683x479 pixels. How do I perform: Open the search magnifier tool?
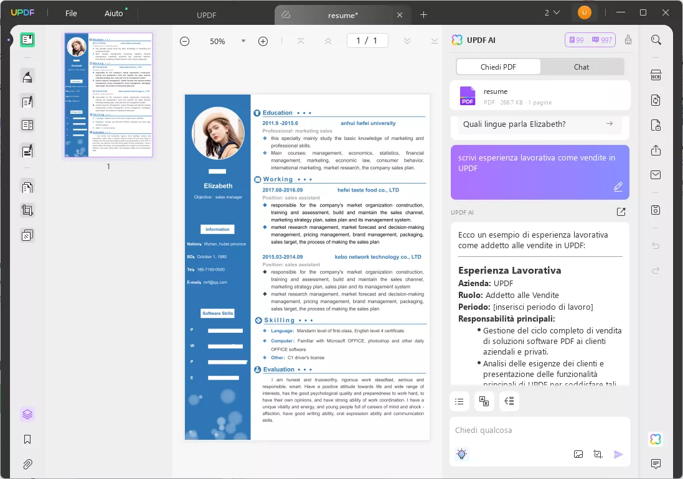pyautogui.click(x=656, y=40)
